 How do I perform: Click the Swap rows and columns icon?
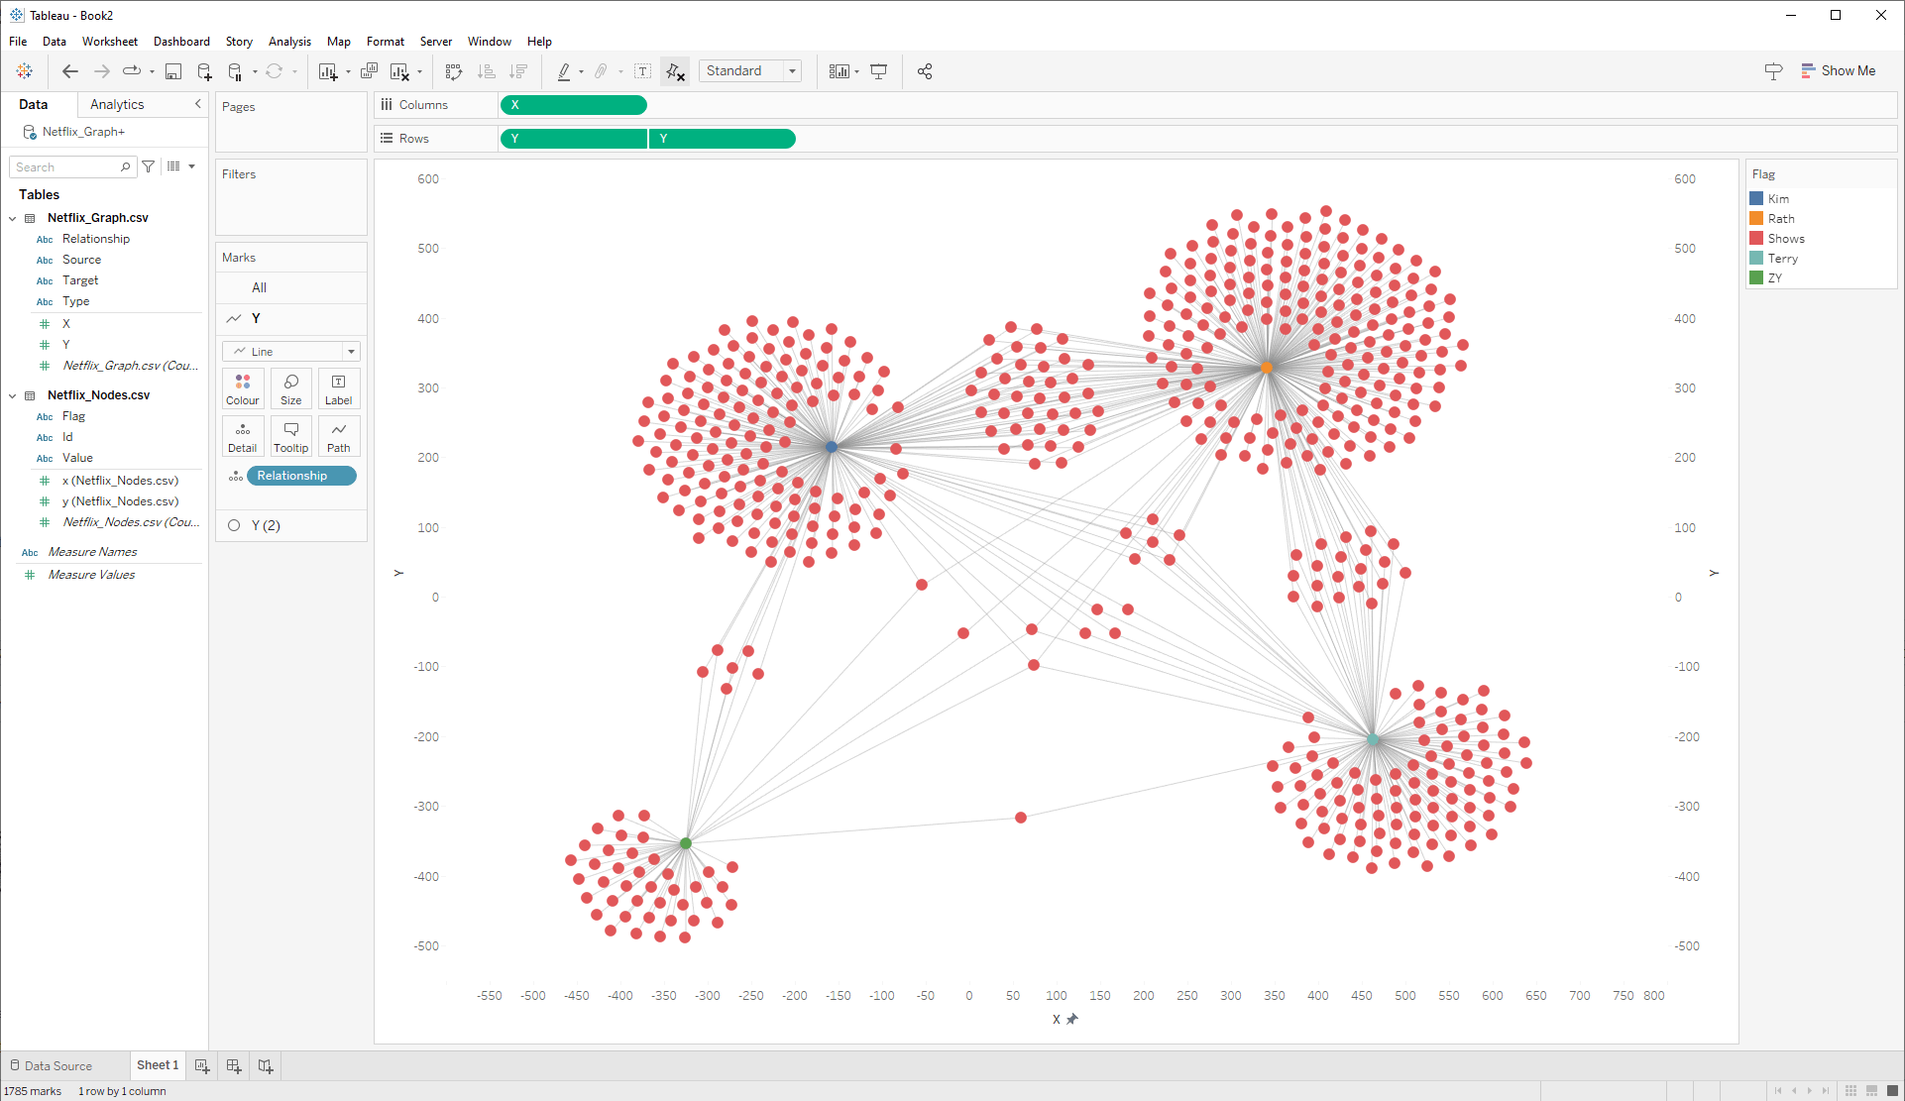coord(454,71)
